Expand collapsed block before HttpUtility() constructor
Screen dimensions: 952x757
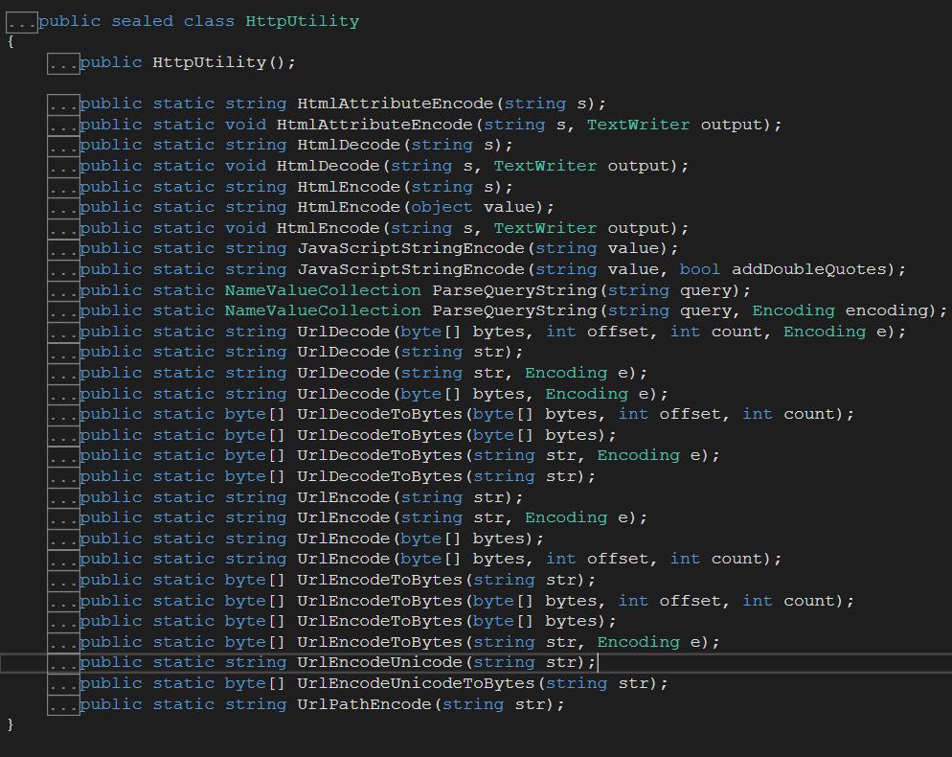(x=63, y=63)
